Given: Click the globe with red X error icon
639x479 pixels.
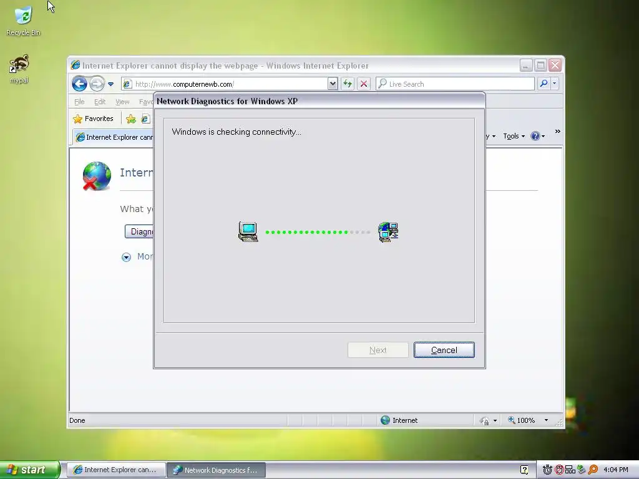Looking at the screenshot, I should (97, 176).
